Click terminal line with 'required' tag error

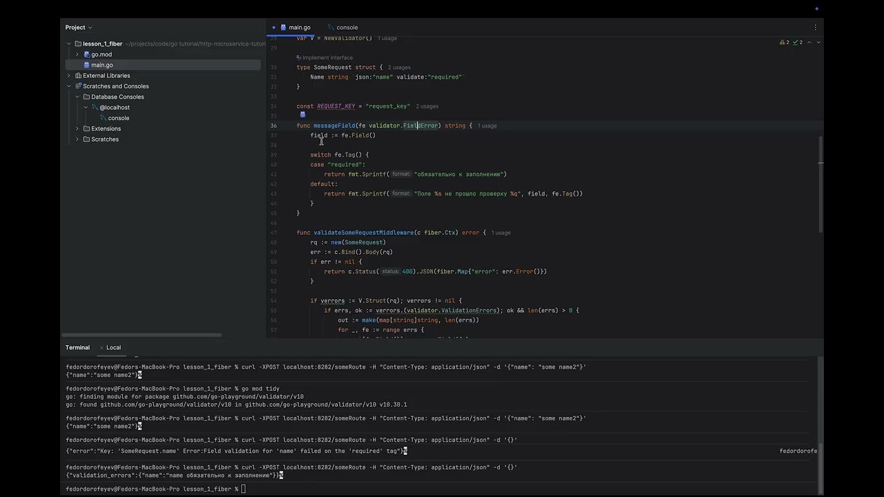236,451
